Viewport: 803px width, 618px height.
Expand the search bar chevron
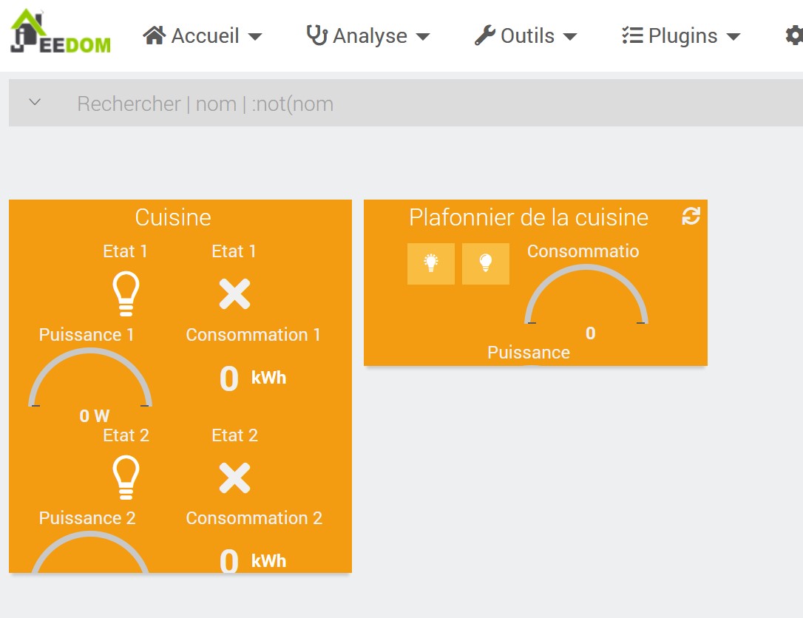(x=35, y=103)
